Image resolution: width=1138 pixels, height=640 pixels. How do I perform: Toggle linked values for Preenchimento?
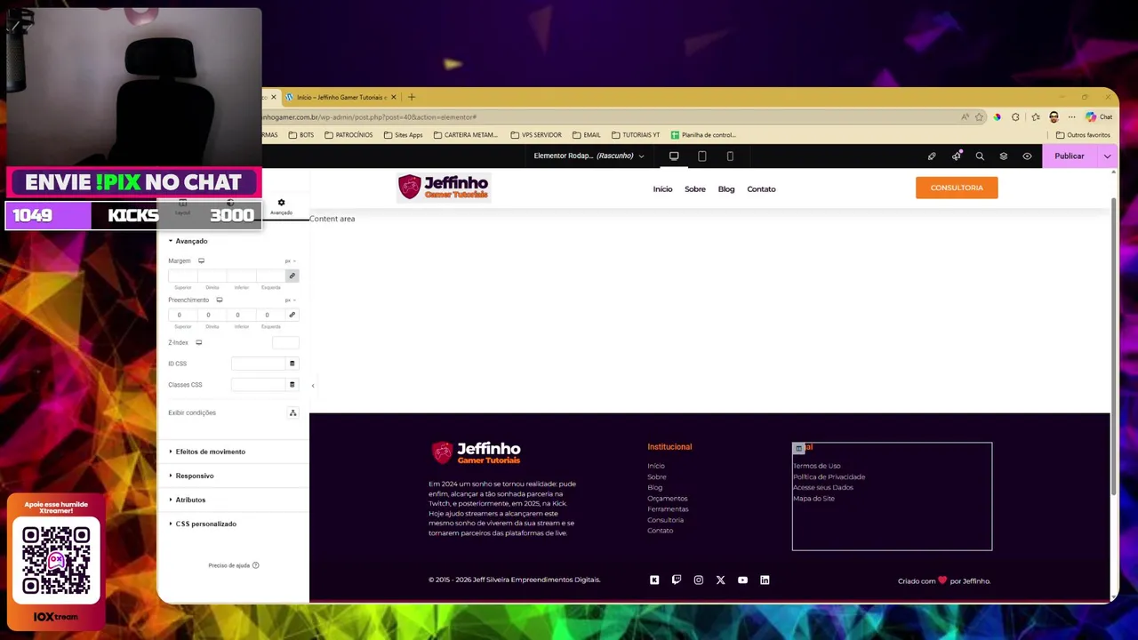292,315
